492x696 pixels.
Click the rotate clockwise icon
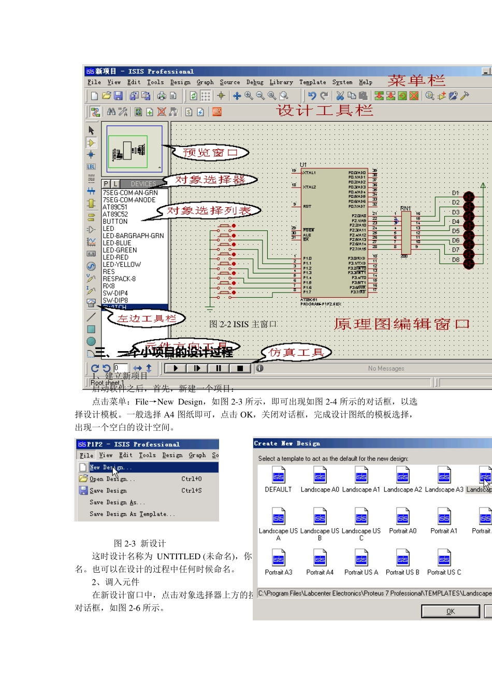pos(95,369)
